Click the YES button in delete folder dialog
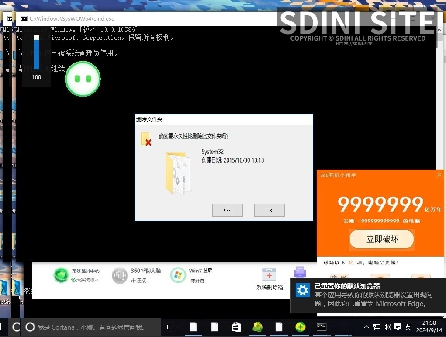Image resolution: width=446 pixels, height=337 pixels. coord(227,210)
